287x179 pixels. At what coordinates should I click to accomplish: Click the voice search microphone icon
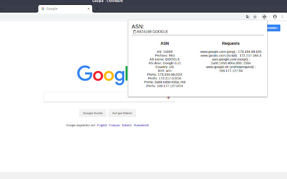click(x=169, y=98)
